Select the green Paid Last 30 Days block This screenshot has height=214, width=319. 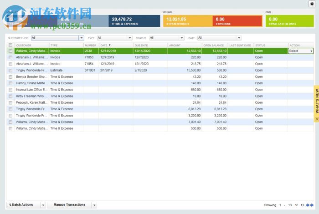point(289,21)
